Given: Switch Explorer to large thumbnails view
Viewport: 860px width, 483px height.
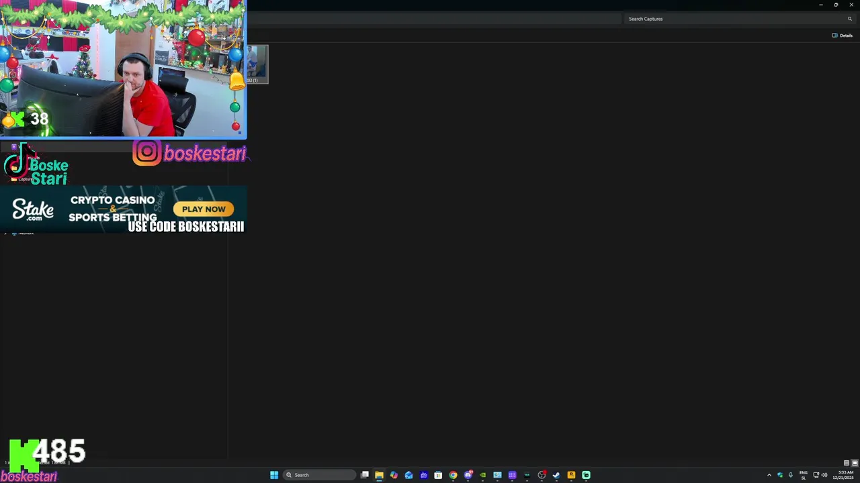Looking at the screenshot, I should pos(855,463).
